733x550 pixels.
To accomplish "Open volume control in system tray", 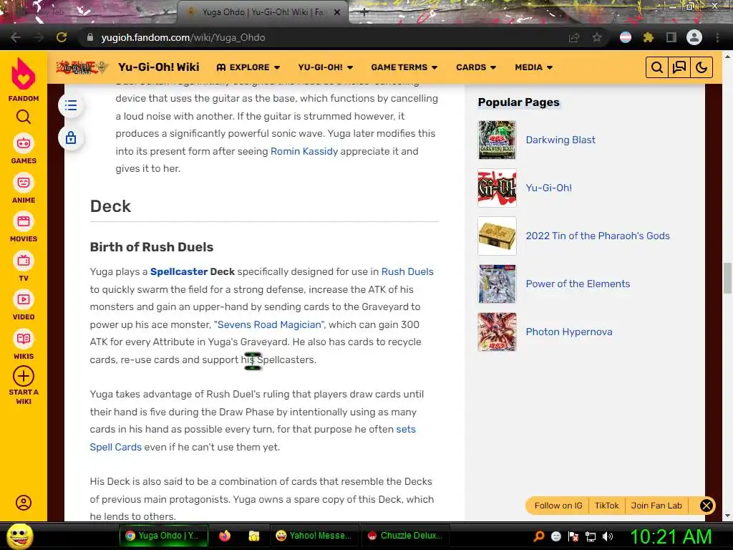I will [608, 536].
